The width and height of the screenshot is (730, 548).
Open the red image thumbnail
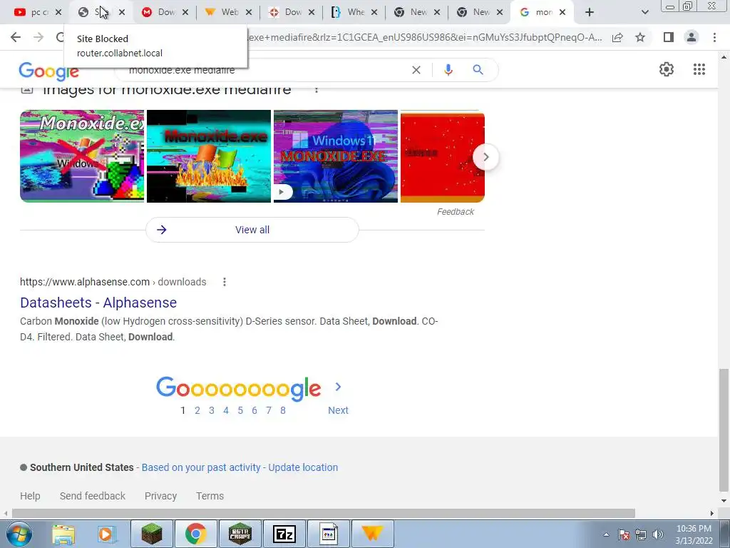click(x=442, y=156)
